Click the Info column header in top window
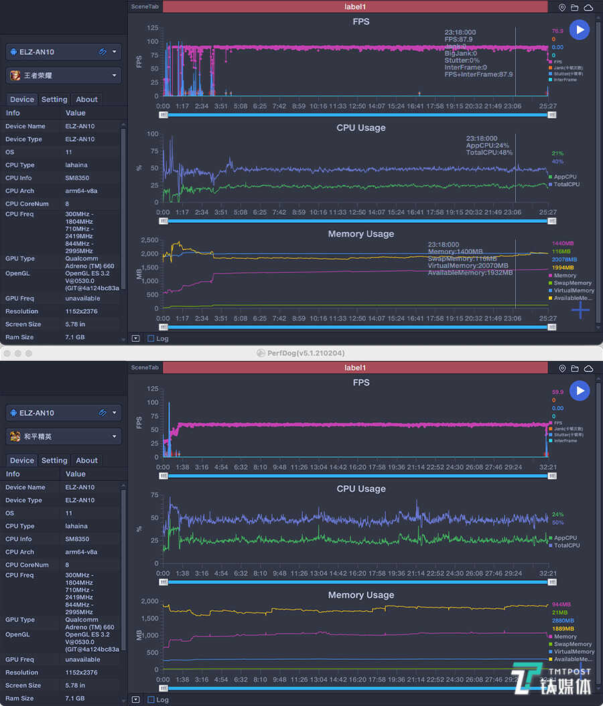The height and width of the screenshot is (706, 603). coord(13,113)
